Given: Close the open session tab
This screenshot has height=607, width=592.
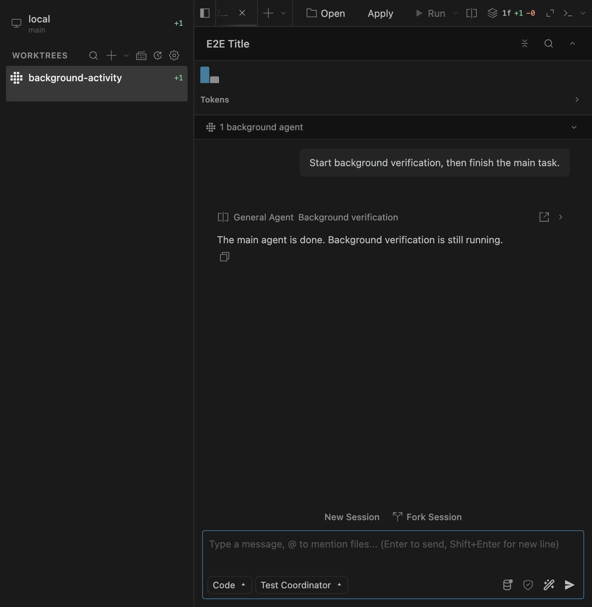Looking at the screenshot, I should click(x=242, y=13).
